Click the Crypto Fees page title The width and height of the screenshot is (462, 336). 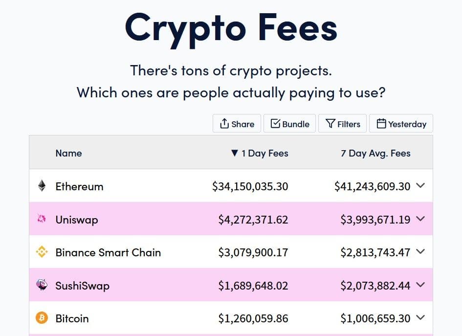click(x=231, y=27)
